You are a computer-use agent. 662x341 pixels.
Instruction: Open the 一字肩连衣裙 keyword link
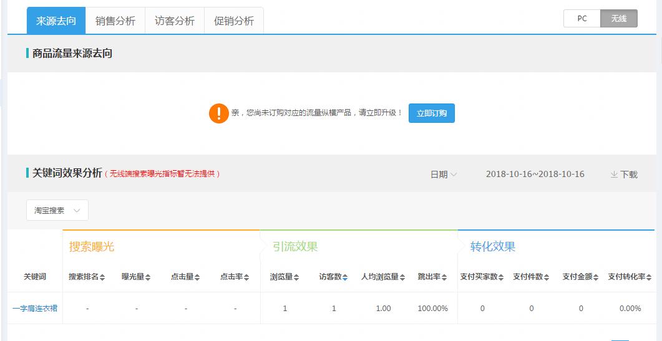tap(35, 308)
